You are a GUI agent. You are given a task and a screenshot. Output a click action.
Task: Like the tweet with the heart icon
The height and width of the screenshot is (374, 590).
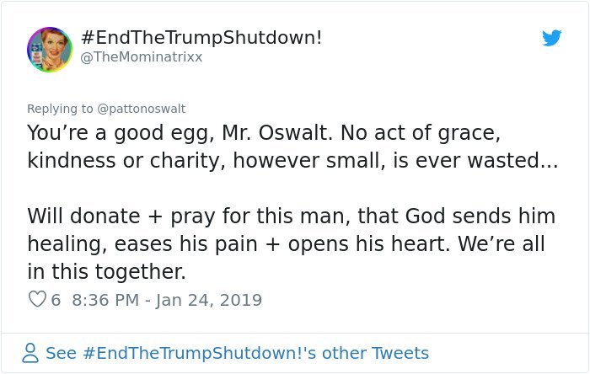point(37,299)
